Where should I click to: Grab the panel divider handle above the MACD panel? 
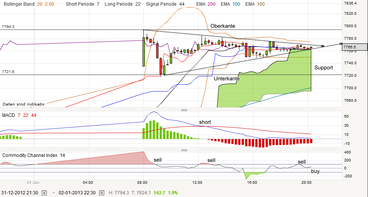(x=184, y=110)
